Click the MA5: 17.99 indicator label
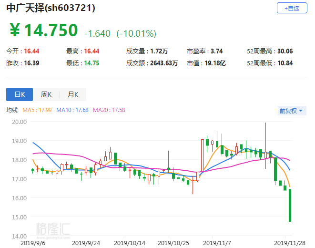Image resolution: width=315 pixels, height=248 pixels. point(37,110)
